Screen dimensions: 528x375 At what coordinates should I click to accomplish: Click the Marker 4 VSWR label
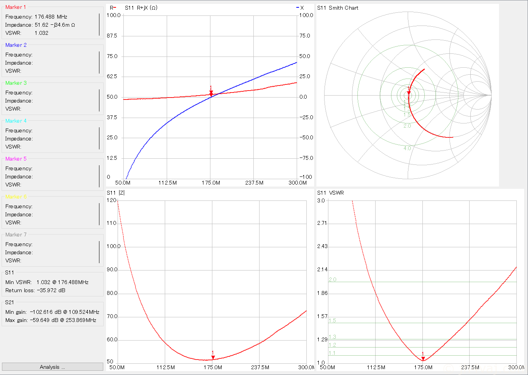[13, 147]
